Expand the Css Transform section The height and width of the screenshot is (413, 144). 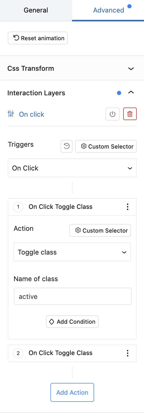pyautogui.click(x=72, y=68)
